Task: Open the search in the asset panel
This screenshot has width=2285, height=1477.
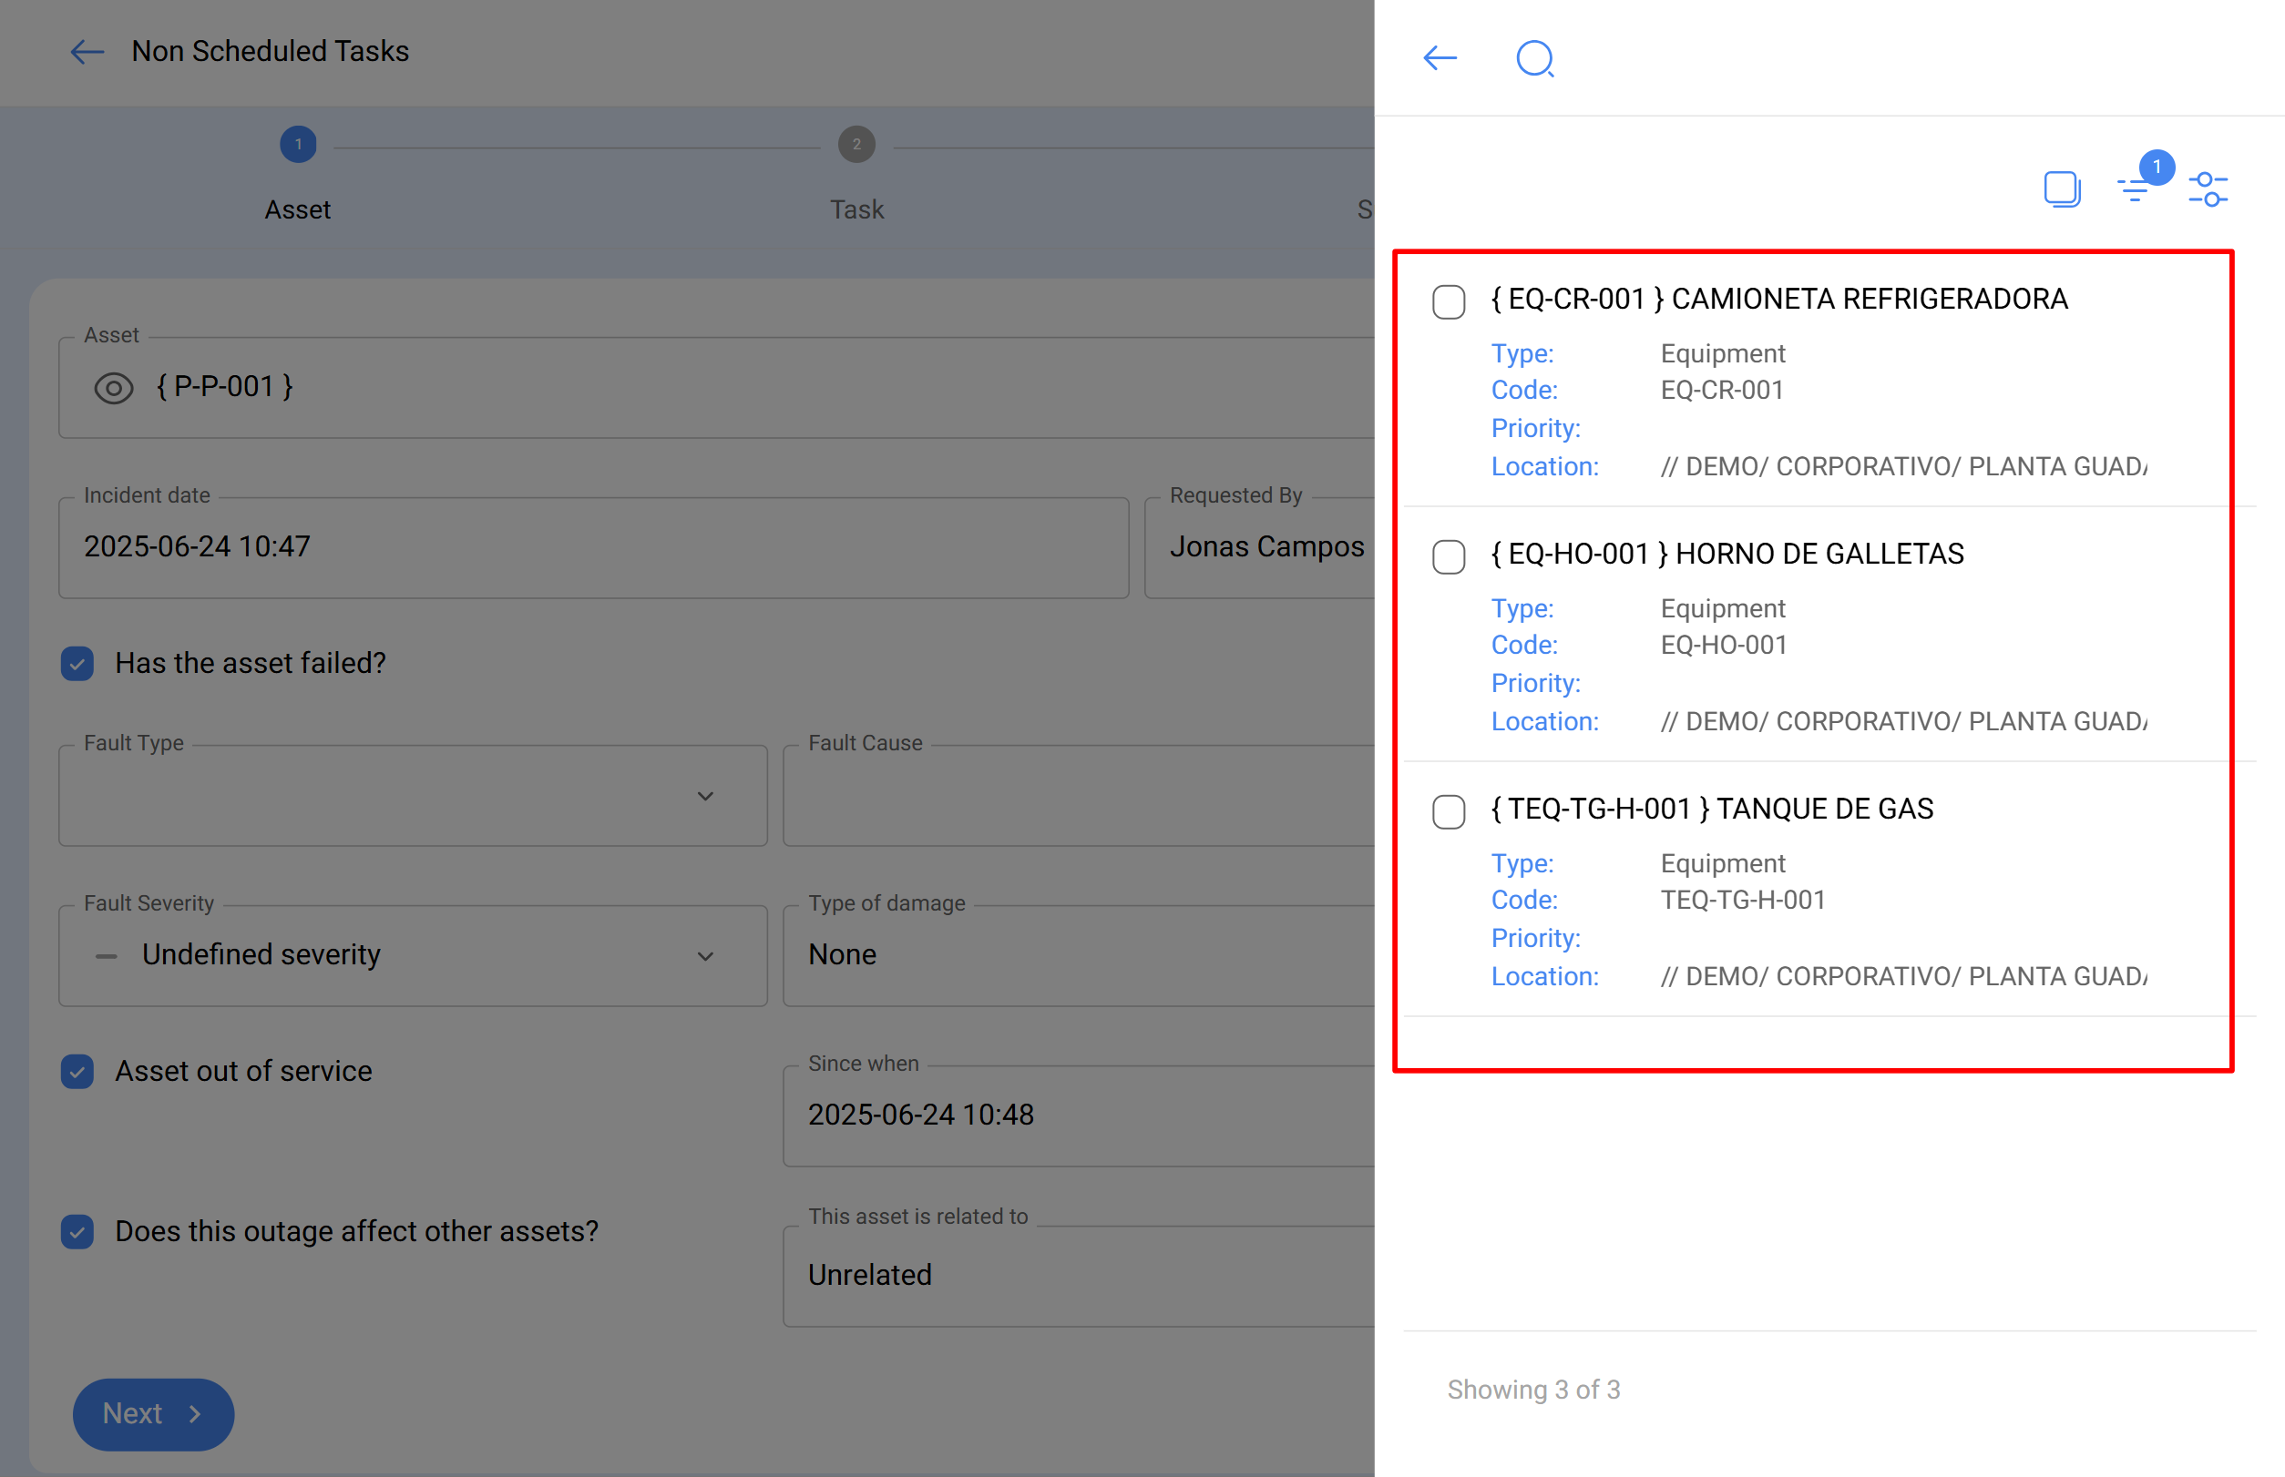Action: click(1533, 58)
